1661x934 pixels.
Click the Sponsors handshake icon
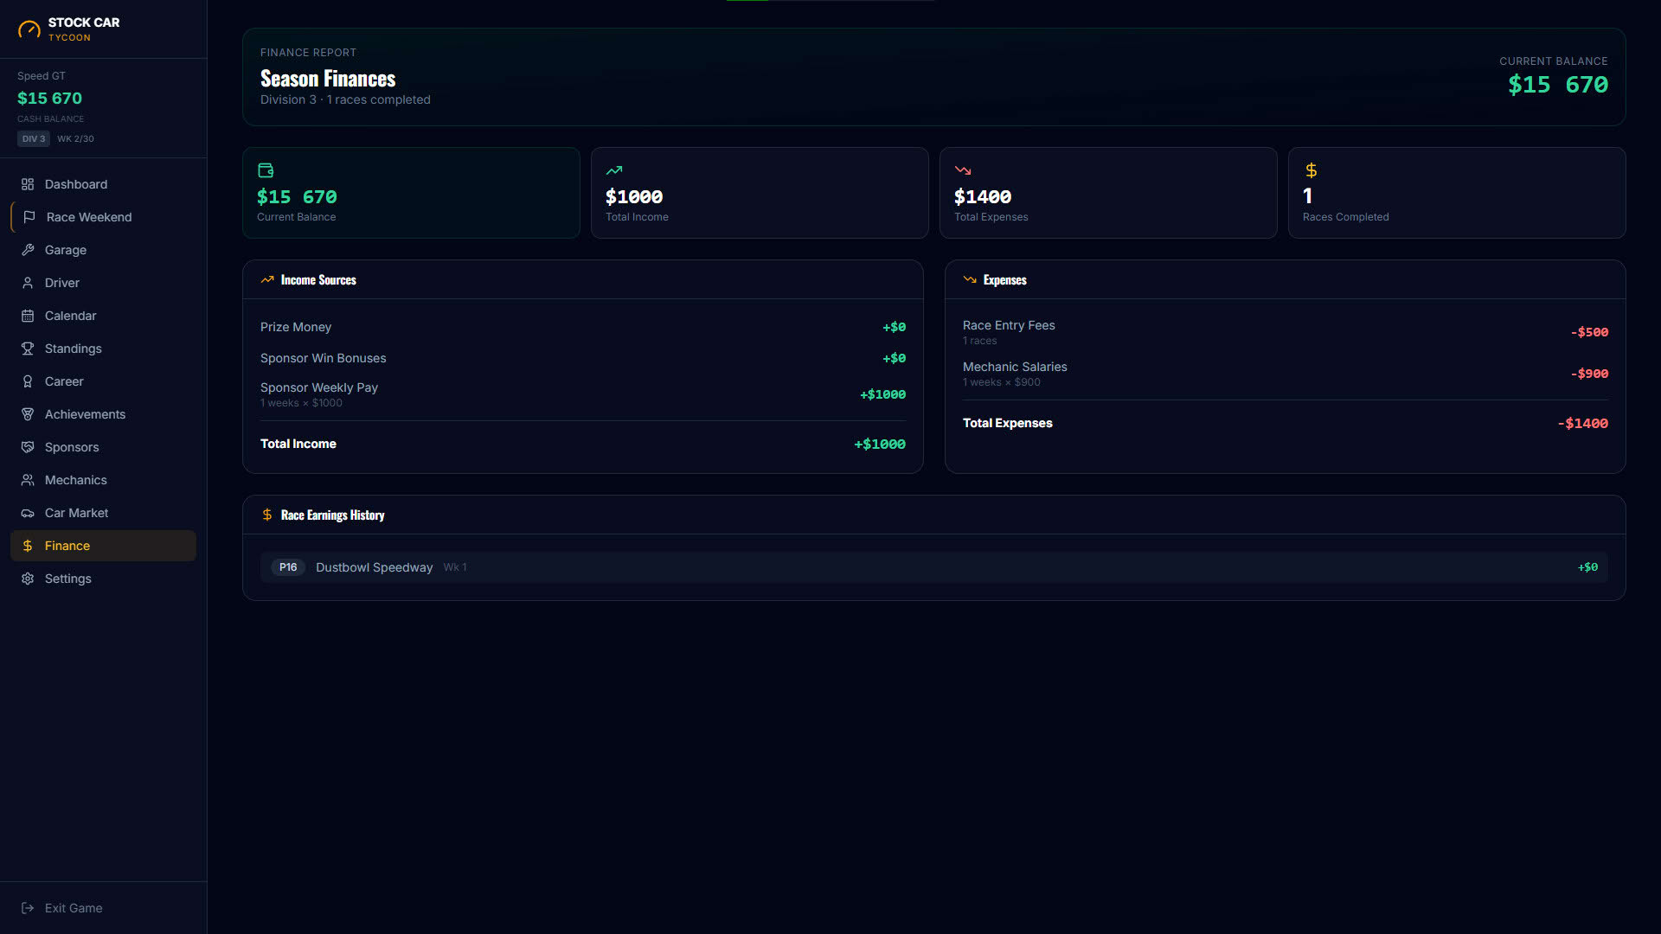(x=28, y=447)
